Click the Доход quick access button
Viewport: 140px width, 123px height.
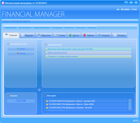click(21, 49)
